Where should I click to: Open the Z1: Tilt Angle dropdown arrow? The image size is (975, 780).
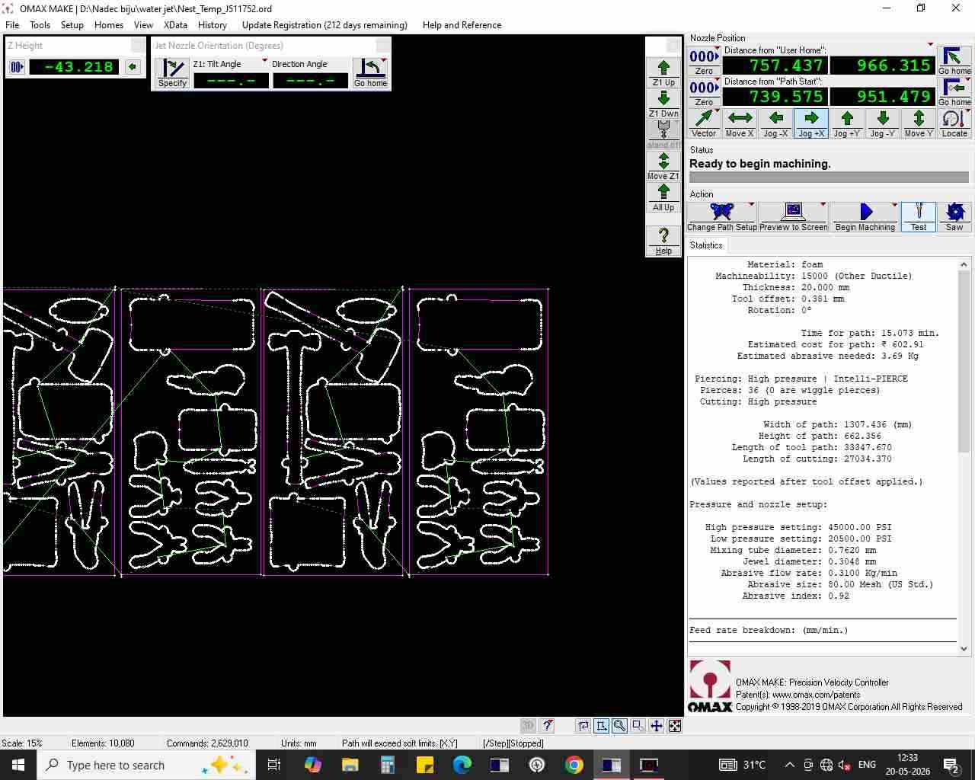[264, 61]
